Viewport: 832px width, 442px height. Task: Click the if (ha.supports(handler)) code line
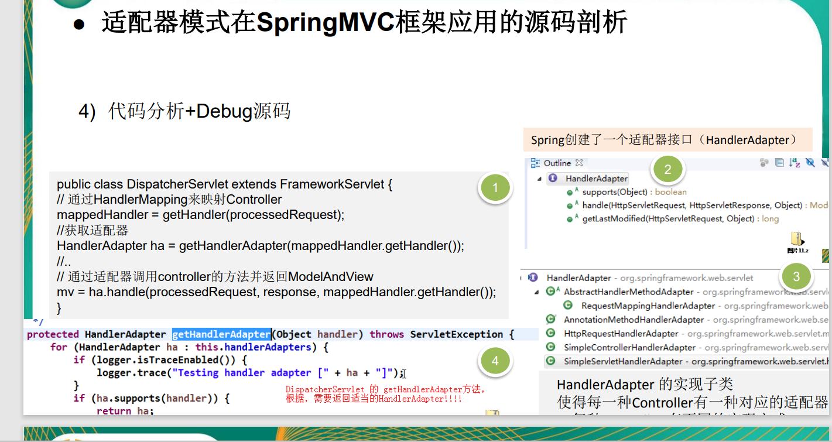pos(151,399)
